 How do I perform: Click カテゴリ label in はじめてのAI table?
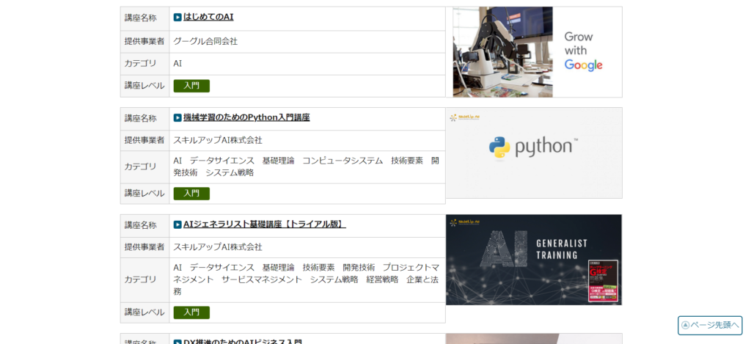pyautogui.click(x=140, y=64)
